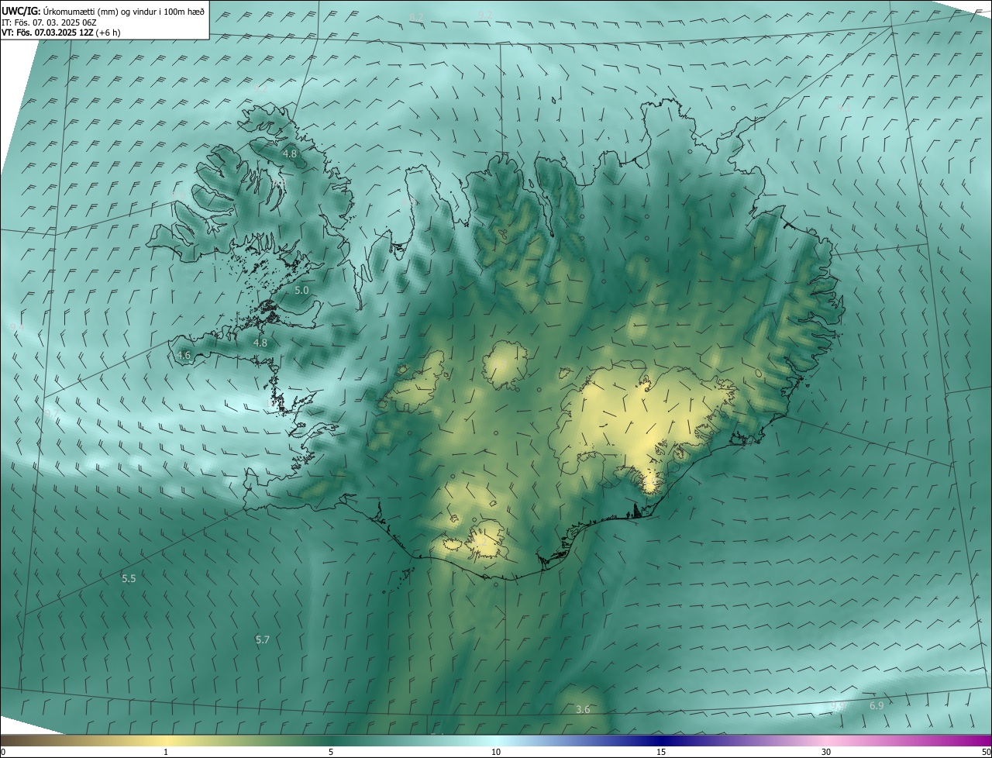Click the color scale tick labelled 1
Screen dimensions: 992x758
[166, 752]
